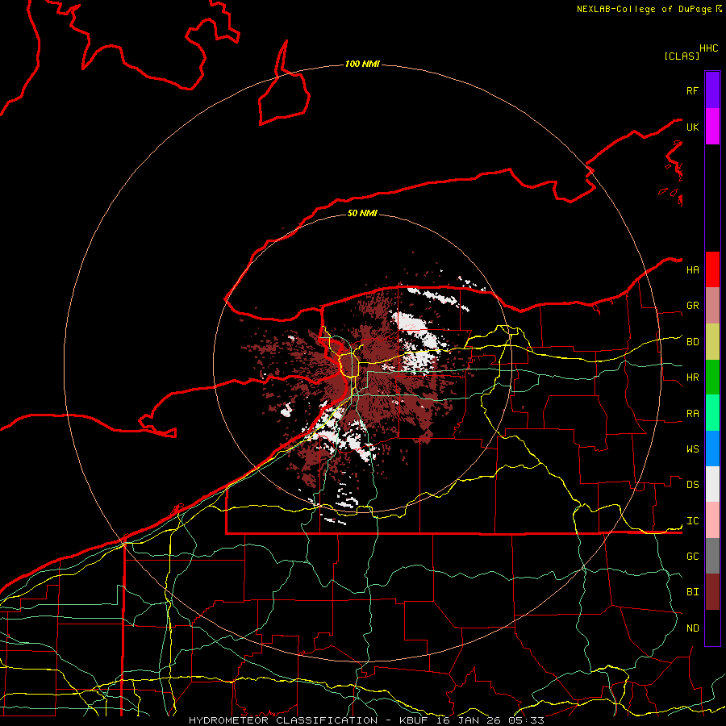Click the DS legend label
The height and width of the screenshot is (726, 726).
(692, 484)
